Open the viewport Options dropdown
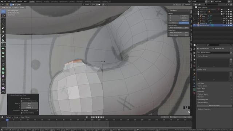Viewport: 233px width, 131px height. pos(188,5)
